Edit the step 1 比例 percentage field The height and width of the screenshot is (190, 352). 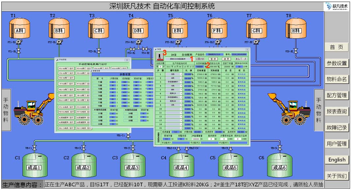[x=188, y=74]
